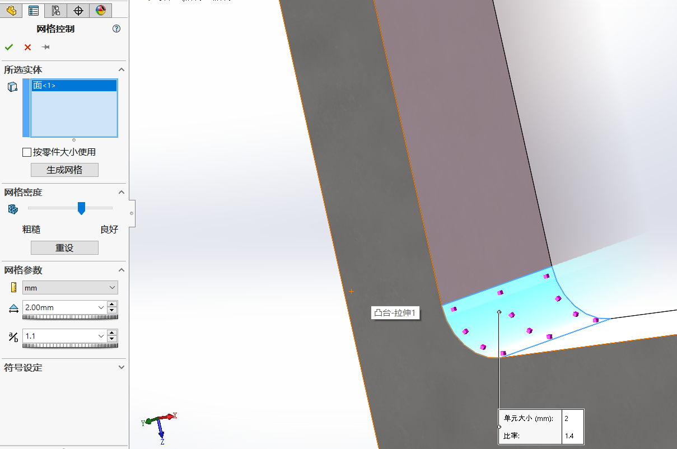
Task: Click the mesh density slider handle
Action: pyautogui.click(x=81, y=208)
